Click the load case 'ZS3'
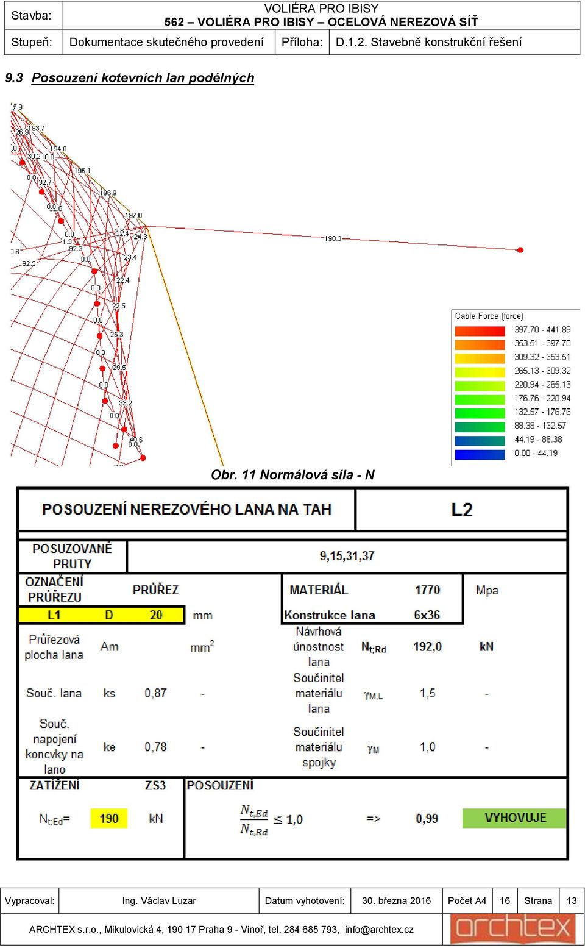 [x=155, y=785]
